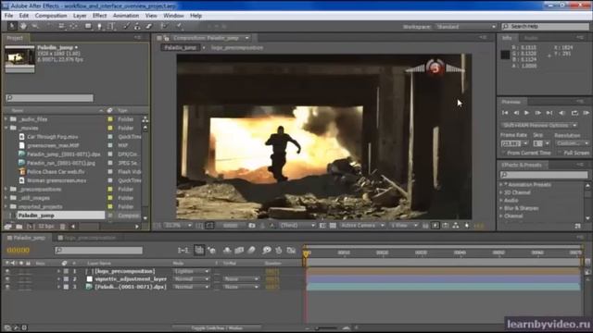Open the Workspace dropdown

[466, 27]
